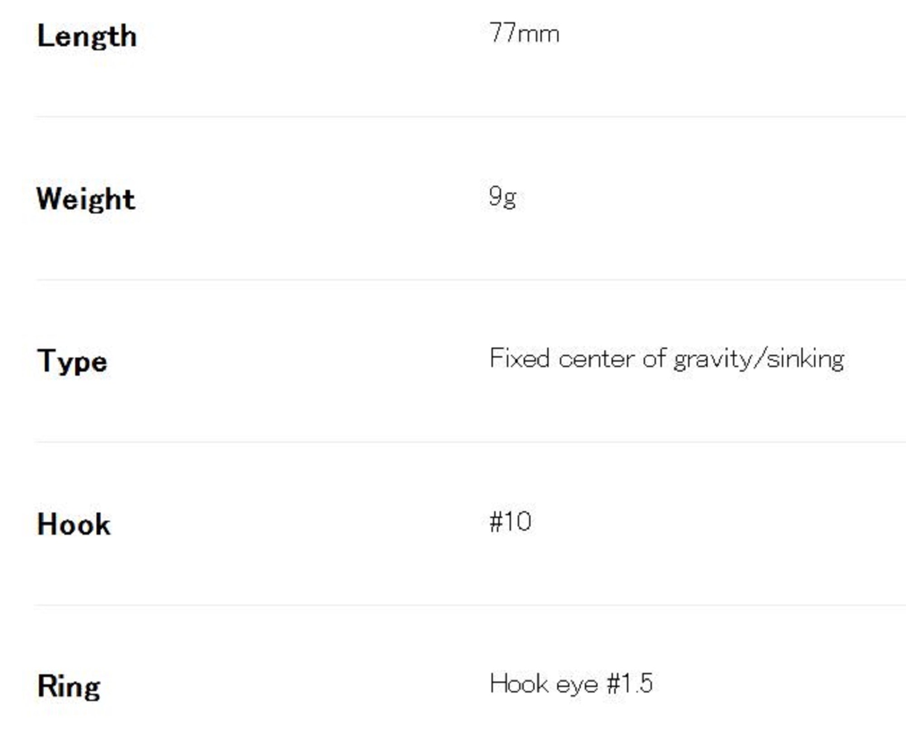Click the Length label

[x=87, y=36]
